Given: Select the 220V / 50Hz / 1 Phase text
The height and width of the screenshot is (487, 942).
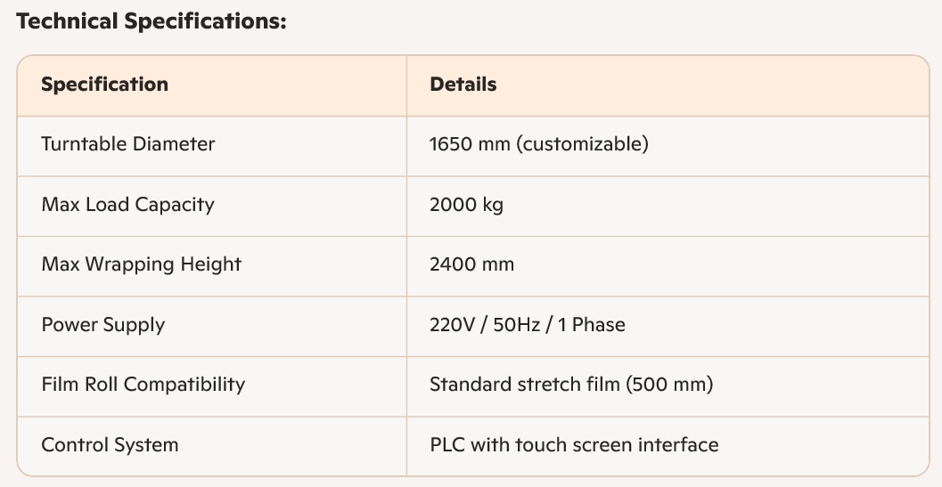Looking at the screenshot, I should [x=527, y=325].
